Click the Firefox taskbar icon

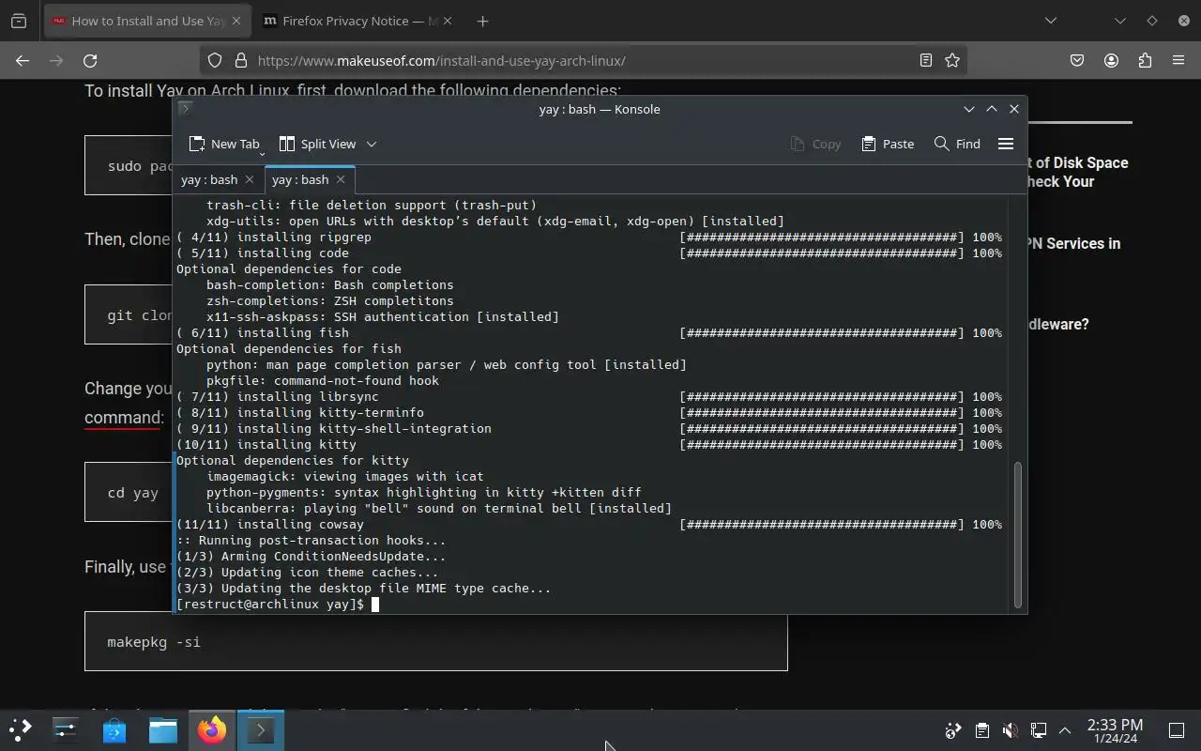212,729
